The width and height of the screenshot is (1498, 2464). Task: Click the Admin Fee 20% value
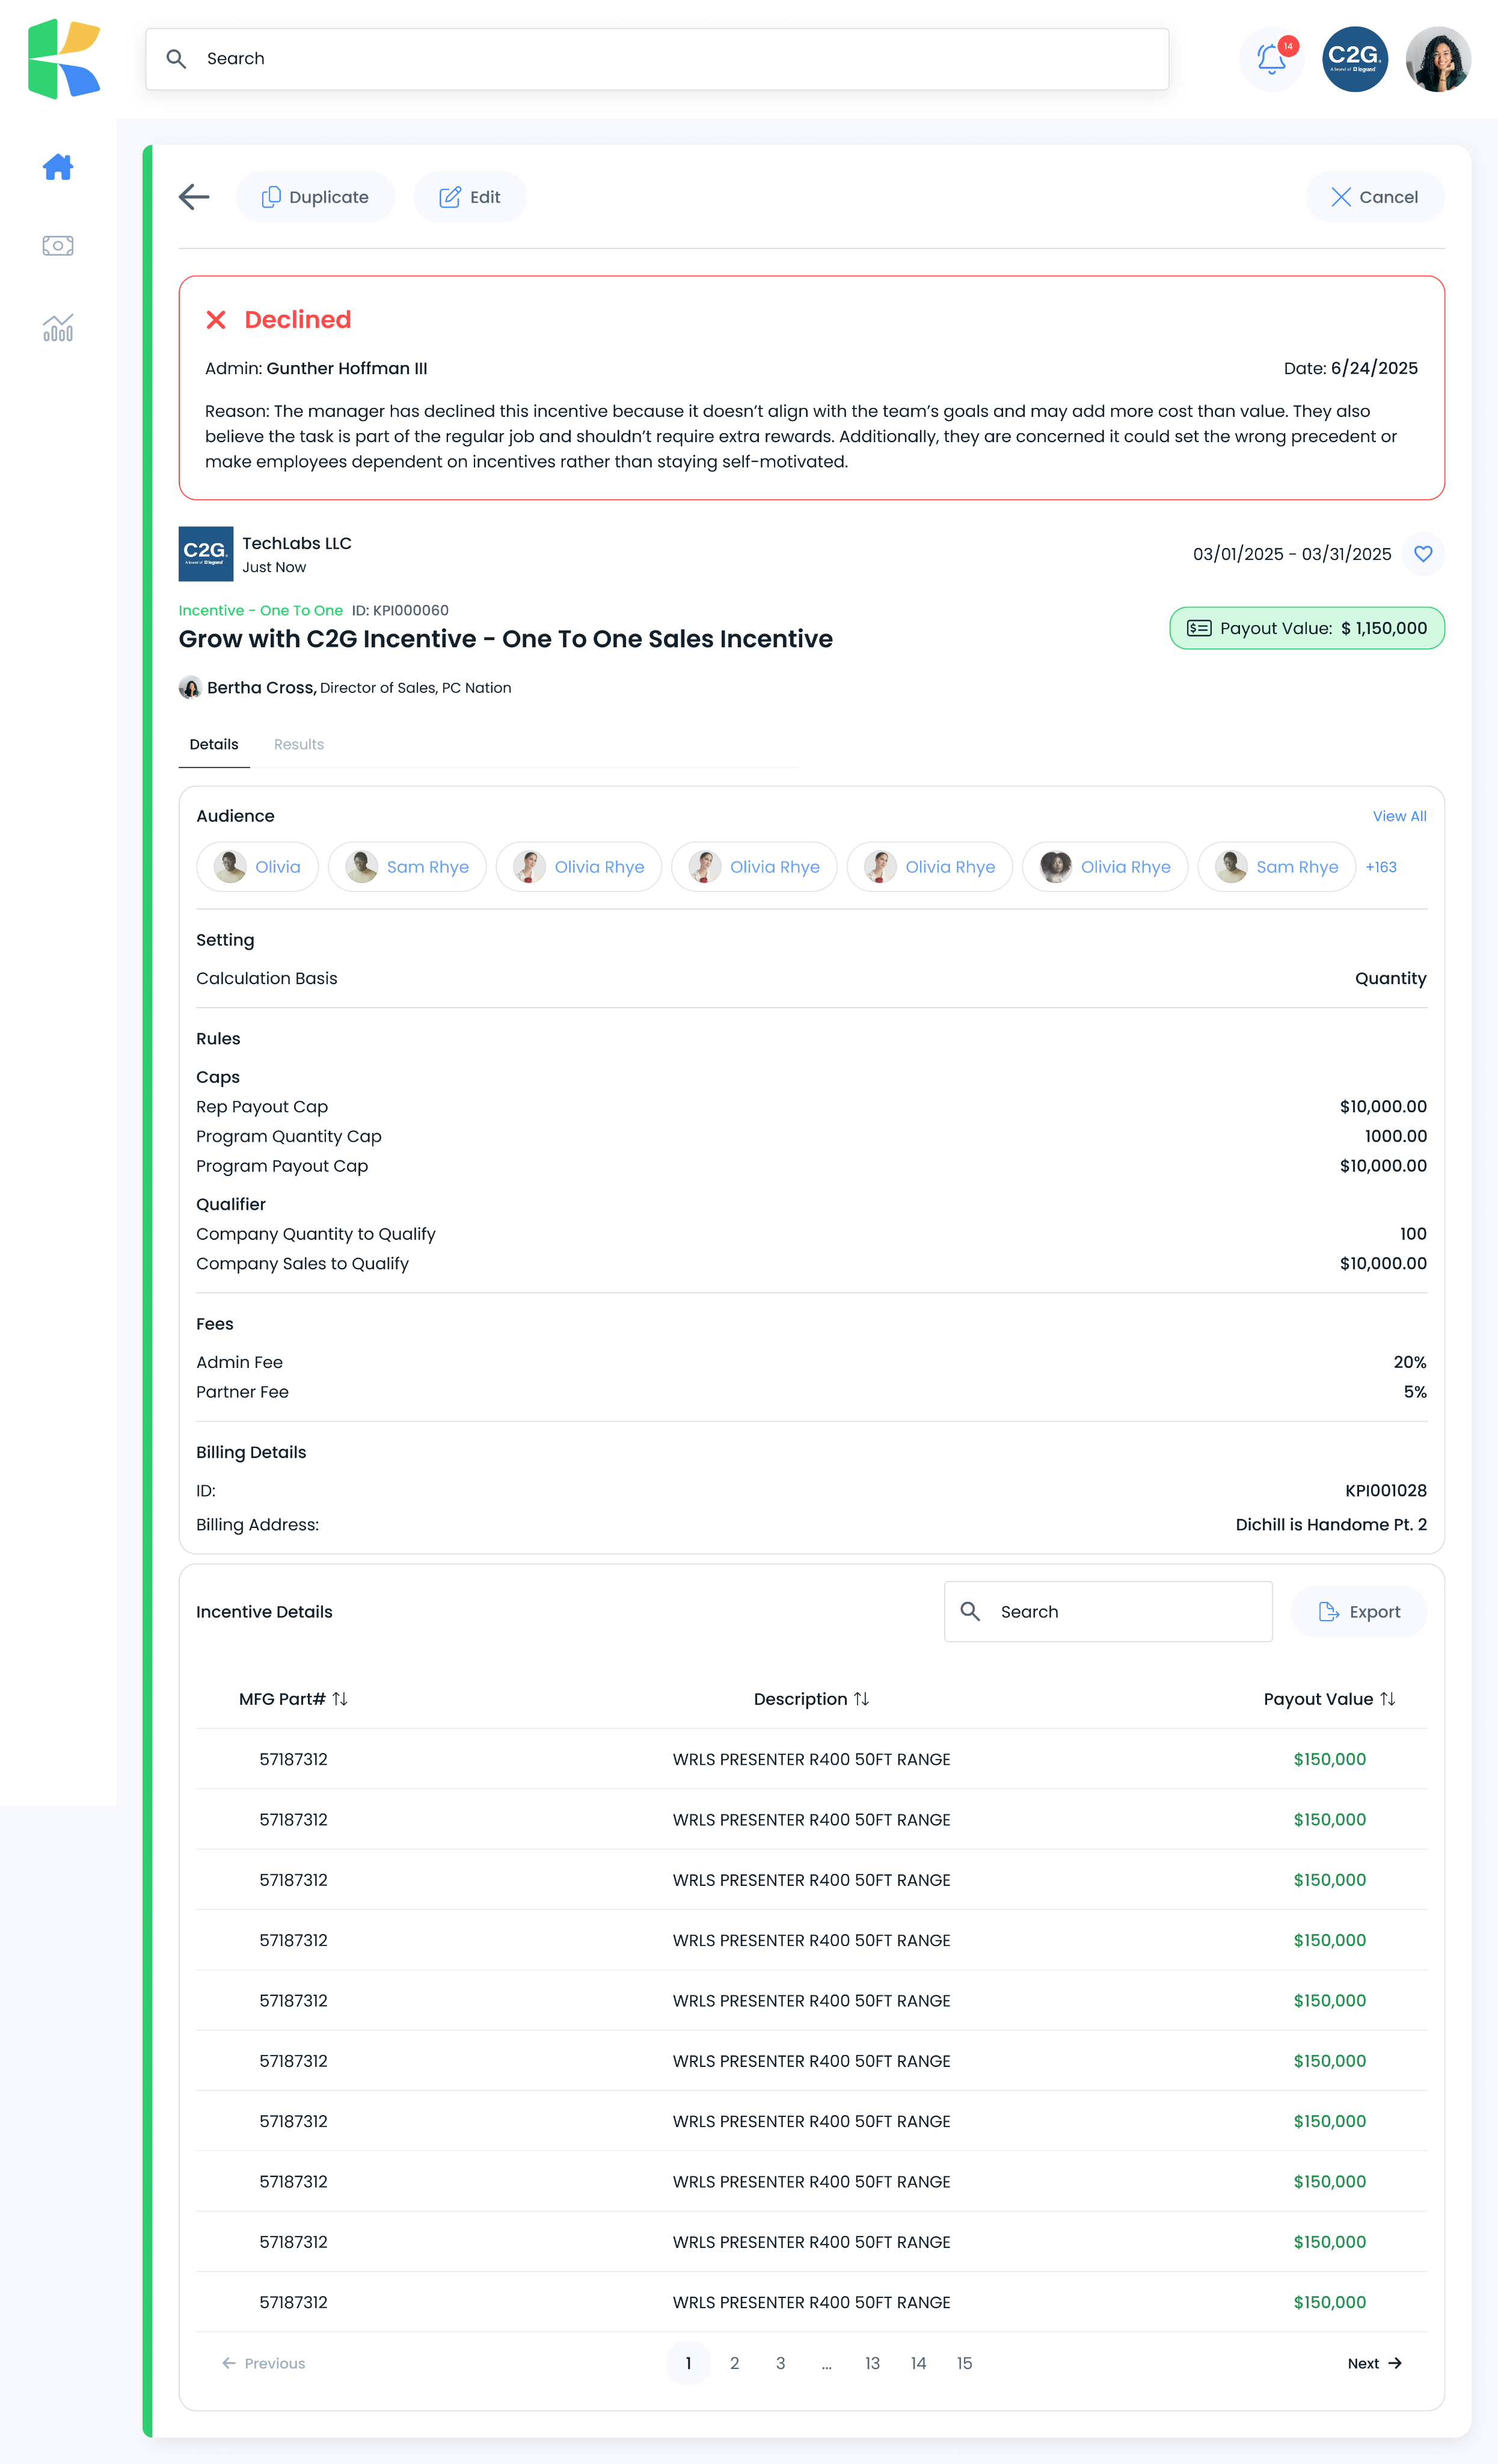point(1409,1362)
